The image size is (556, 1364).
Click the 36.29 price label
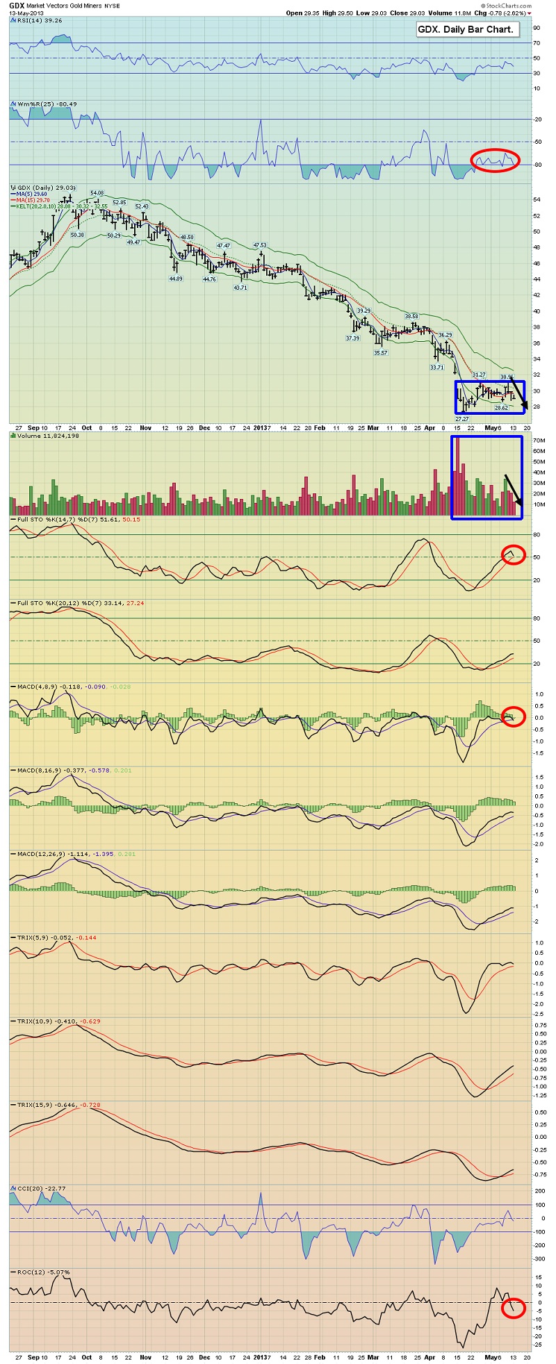point(445,334)
